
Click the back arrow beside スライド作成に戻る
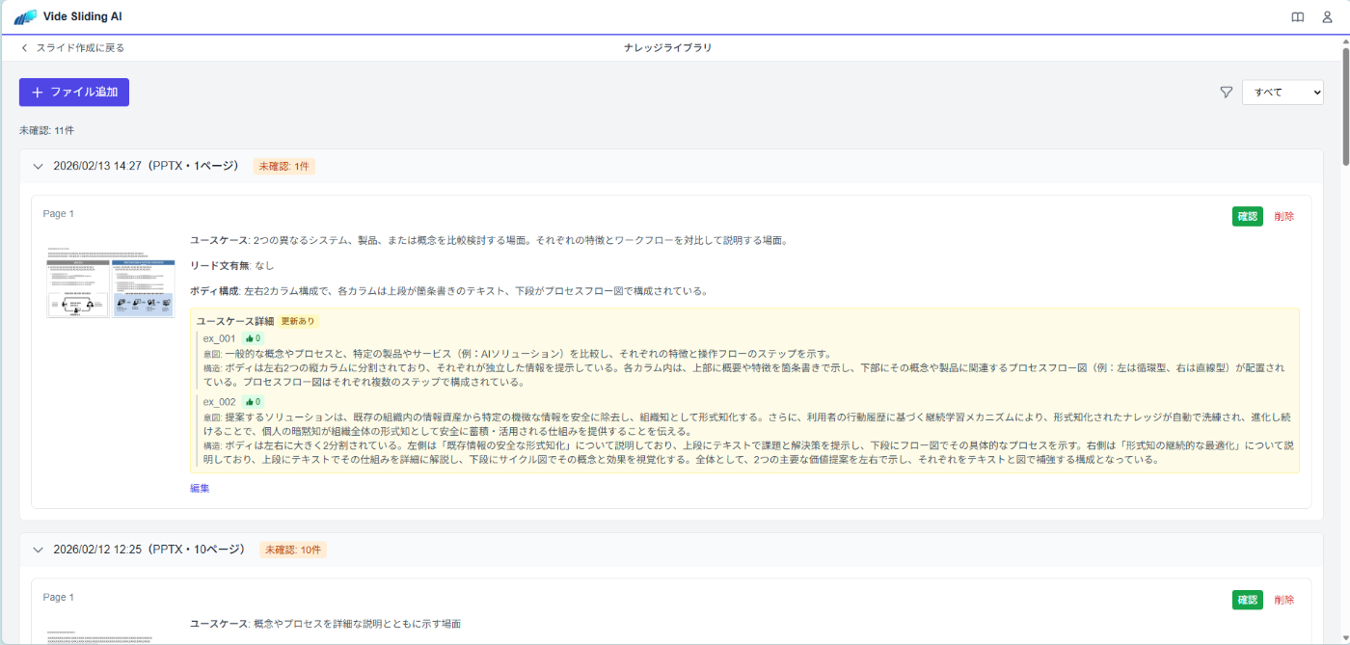click(24, 47)
